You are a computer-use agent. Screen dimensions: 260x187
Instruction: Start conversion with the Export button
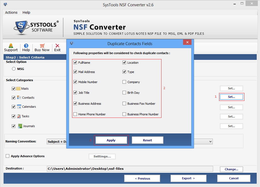tap(188, 178)
